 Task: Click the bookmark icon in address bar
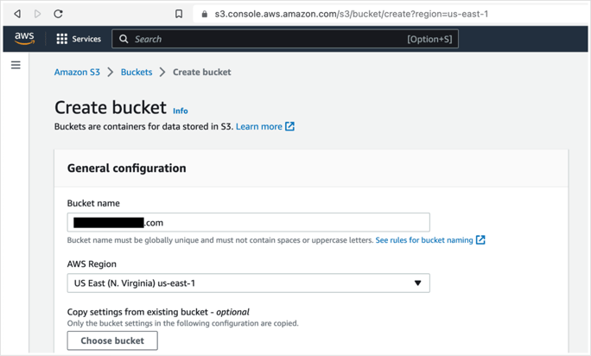pos(179,14)
